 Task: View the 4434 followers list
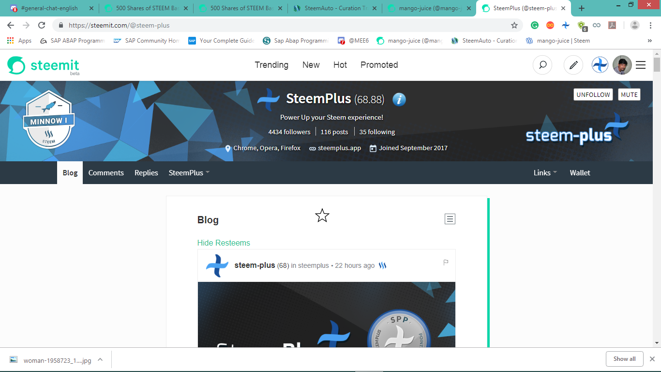(x=289, y=132)
